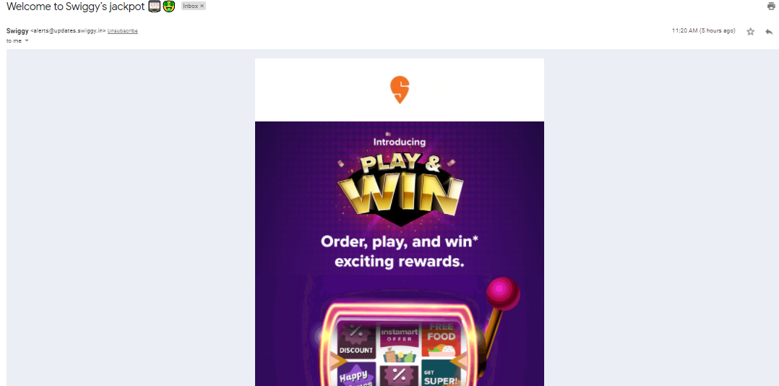This screenshot has height=386, width=779.
Task: Reply using the arrow icon
Action: point(769,31)
